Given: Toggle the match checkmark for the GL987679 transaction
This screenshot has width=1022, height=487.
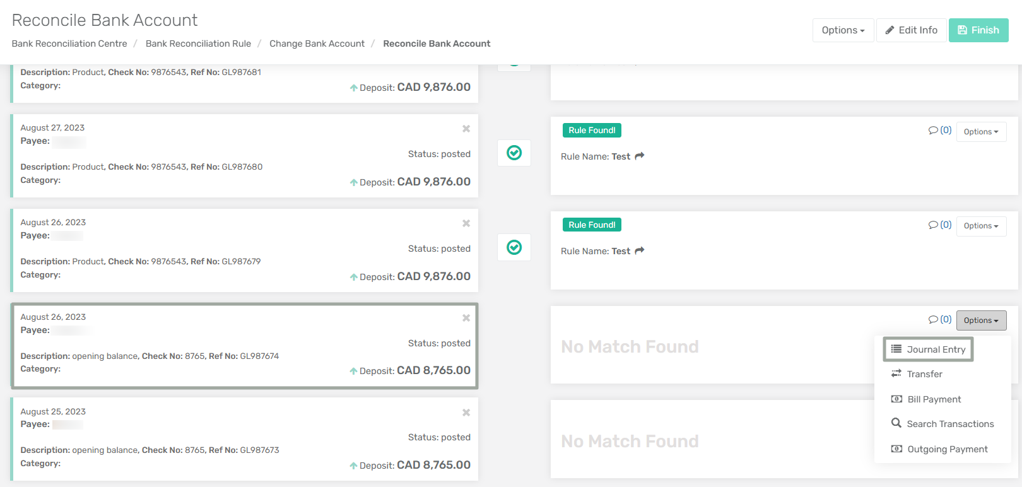Looking at the screenshot, I should coord(514,247).
